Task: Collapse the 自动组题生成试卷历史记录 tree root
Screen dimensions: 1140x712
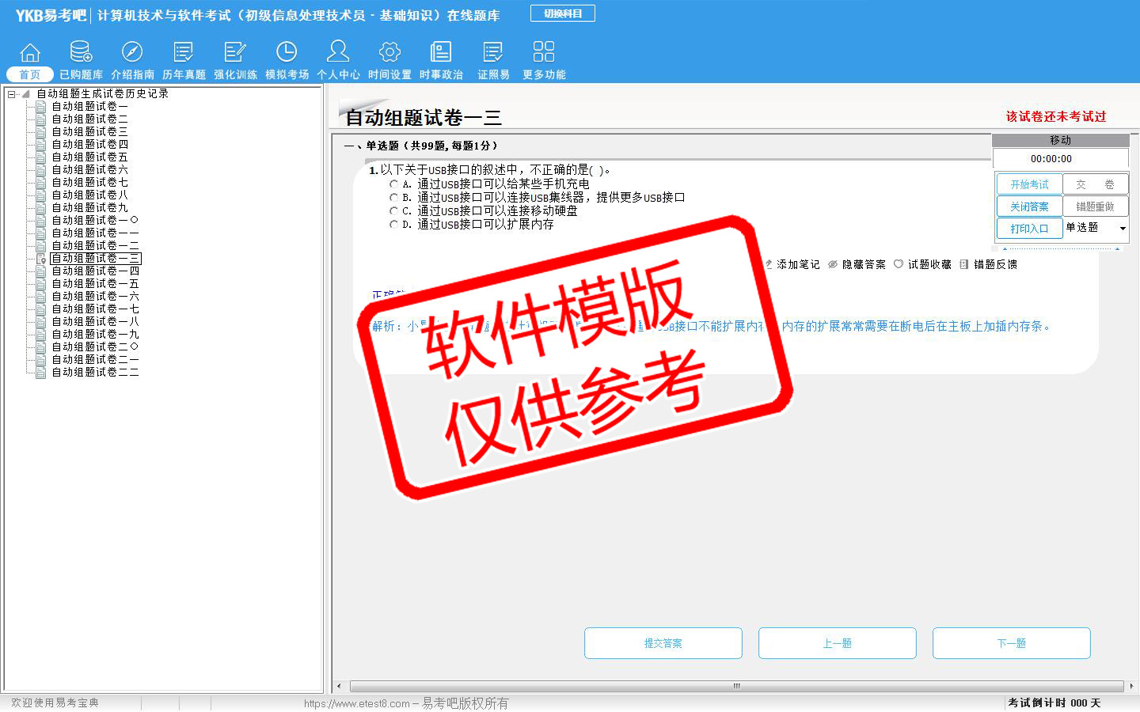Action: click(x=11, y=94)
